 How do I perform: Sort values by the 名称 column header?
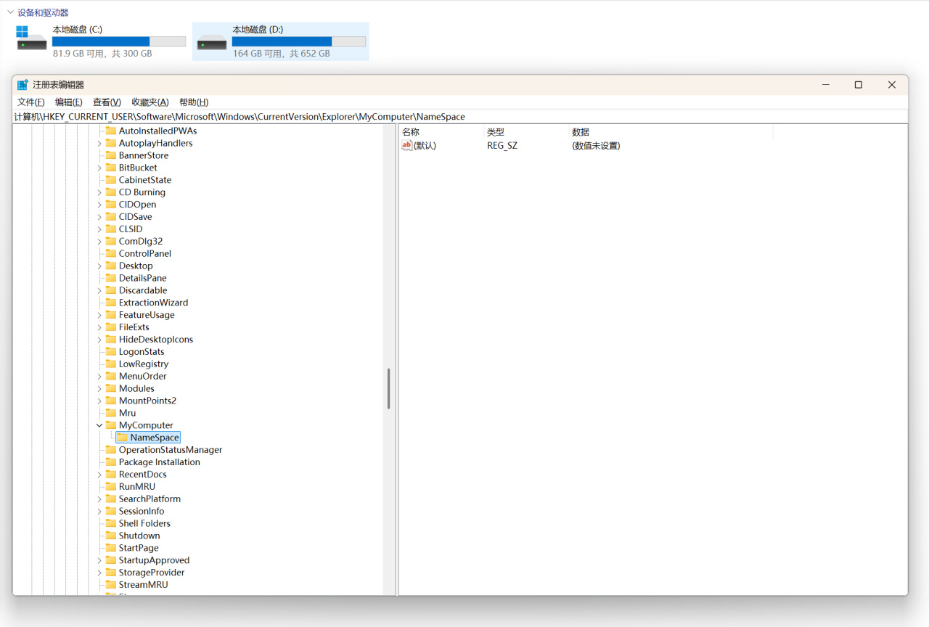(x=441, y=132)
